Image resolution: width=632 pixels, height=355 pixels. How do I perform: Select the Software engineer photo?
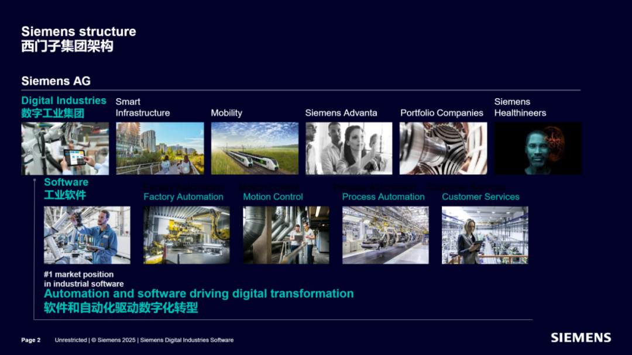pos(87,235)
